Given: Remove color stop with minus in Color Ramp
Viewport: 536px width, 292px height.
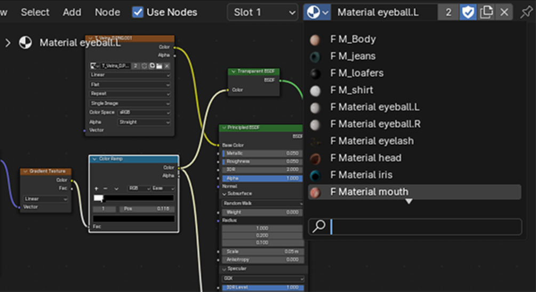Looking at the screenshot, I should 105,188.
